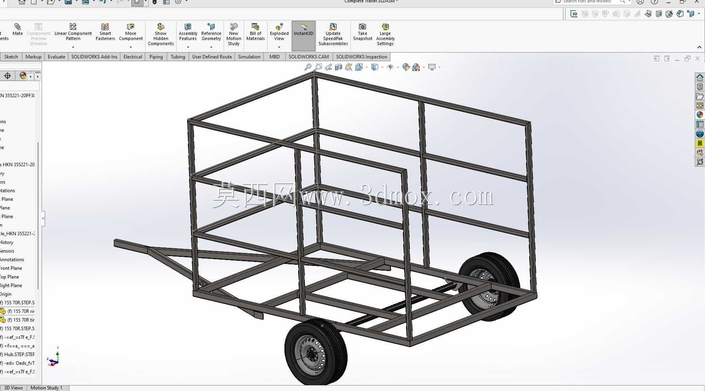
Task: Collapse the CommandManager ribbon chevron
Action: click(700, 47)
